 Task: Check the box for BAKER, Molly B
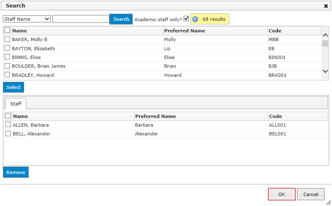click(x=7, y=39)
